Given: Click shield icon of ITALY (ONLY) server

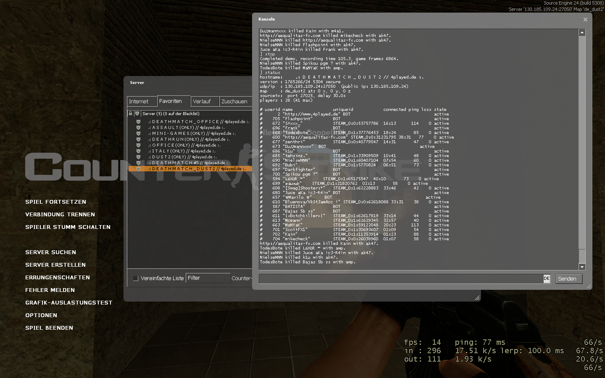Looking at the screenshot, I should (138, 151).
